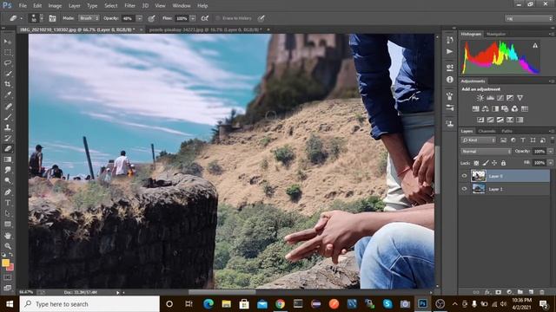
Task: Select the Gradient tool
Action: click(8, 159)
